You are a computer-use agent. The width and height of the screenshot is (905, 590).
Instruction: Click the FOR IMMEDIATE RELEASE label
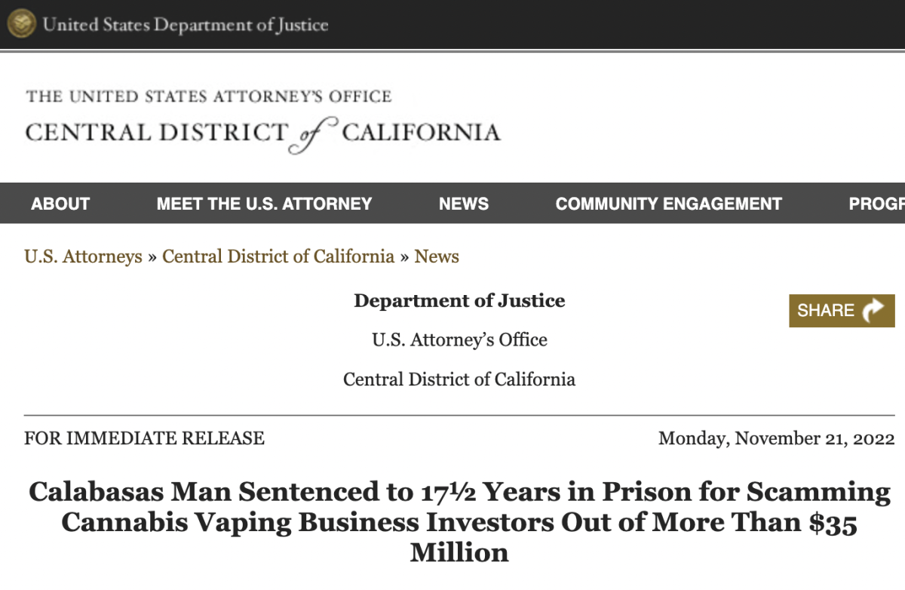144,438
